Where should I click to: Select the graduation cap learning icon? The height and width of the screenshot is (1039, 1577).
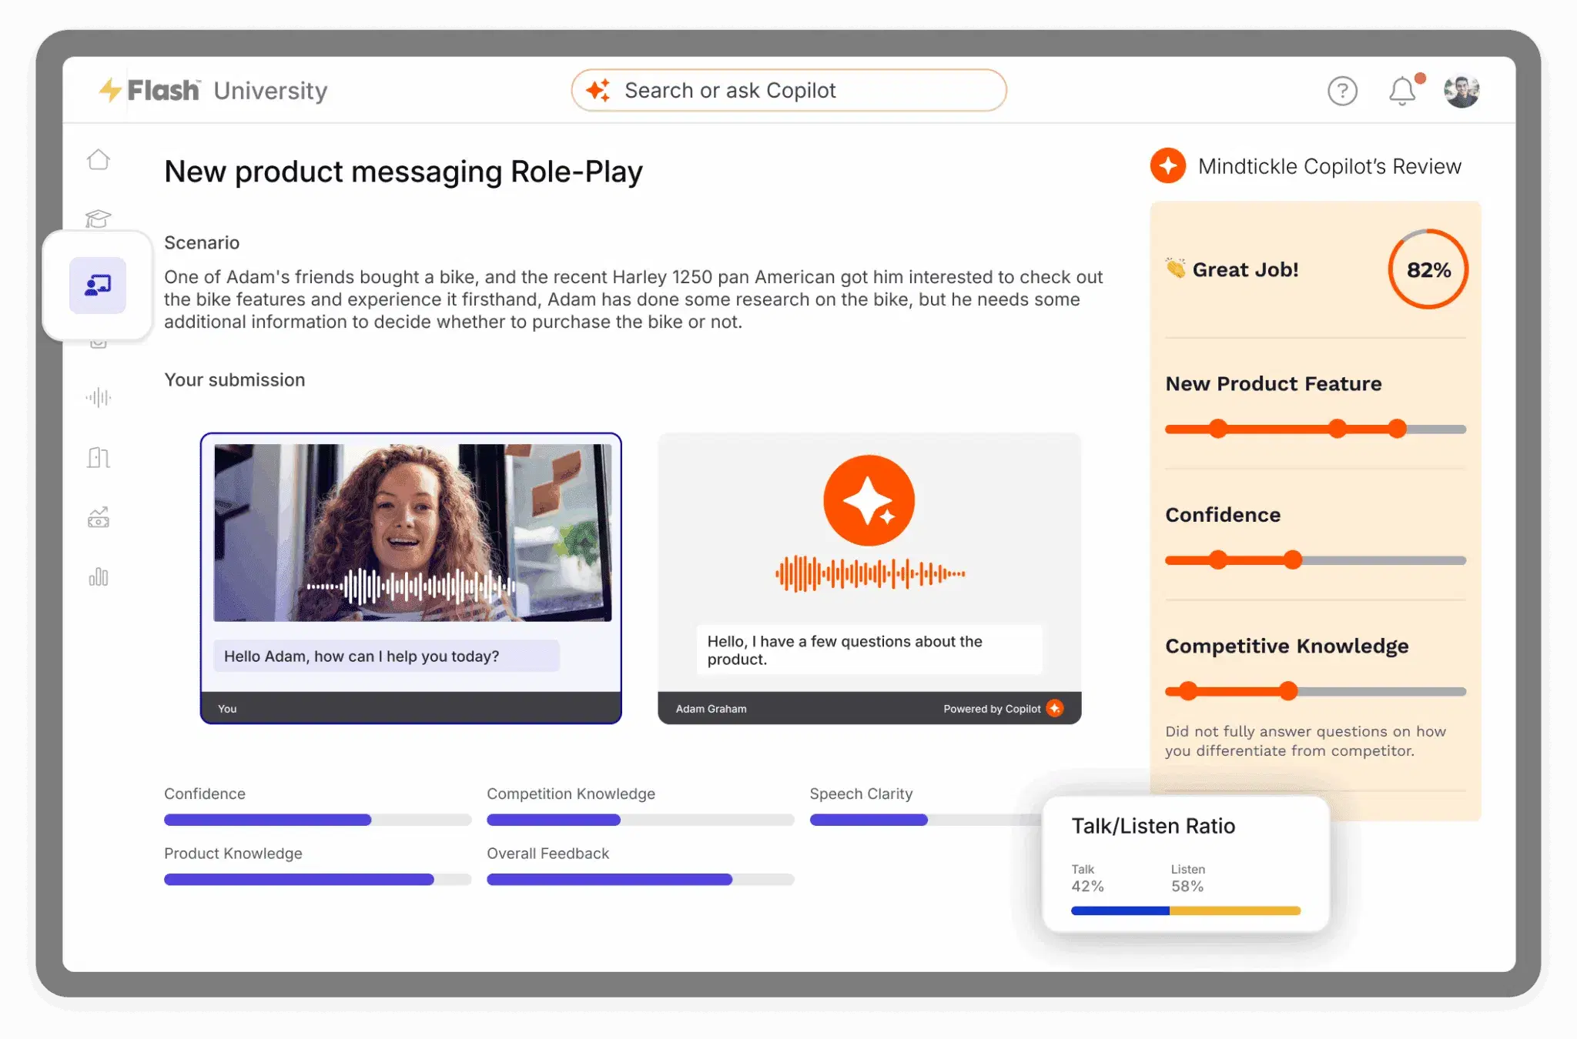[99, 220]
